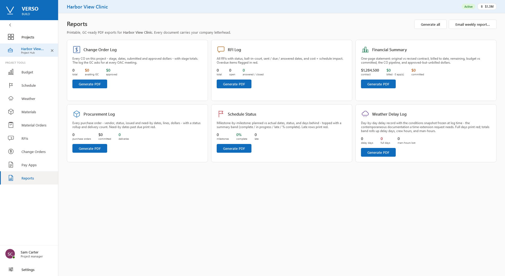Click the Schedule Status red flag icon
Image resolution: width=505 pixels, height=276 pixels.
click(221, 114)
